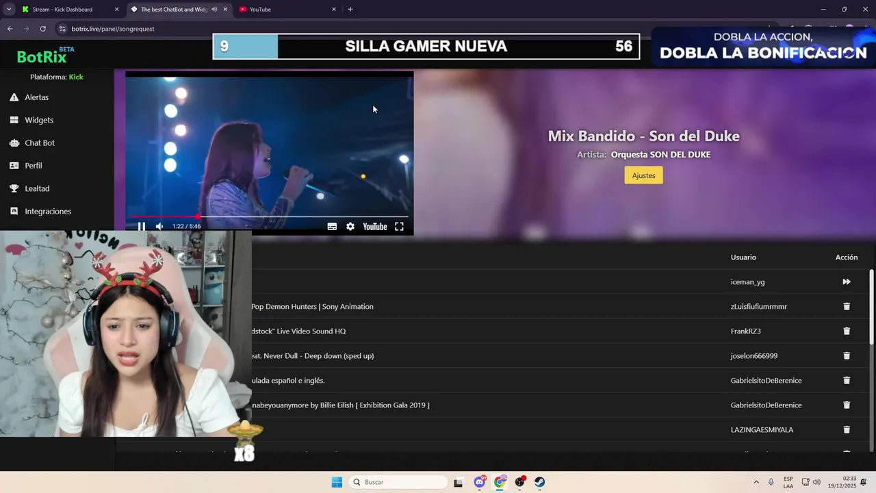The width and height of the screenshot is (876, 493).
Task: Open Task View from the taskbar
Action: (x=458, y=482)
